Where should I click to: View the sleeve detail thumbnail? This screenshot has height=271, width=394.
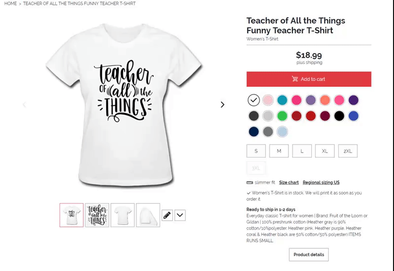148,215
